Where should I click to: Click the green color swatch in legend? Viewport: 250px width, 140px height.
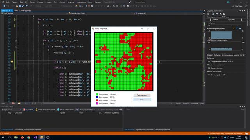click(x=97, y=94)
